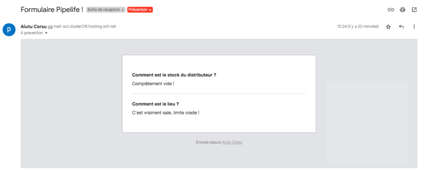Screen dimensions: 422x174
Task: Click the '10:24 (il y a 20 minutes)' timestamp
Action: (x=358, y=27)
